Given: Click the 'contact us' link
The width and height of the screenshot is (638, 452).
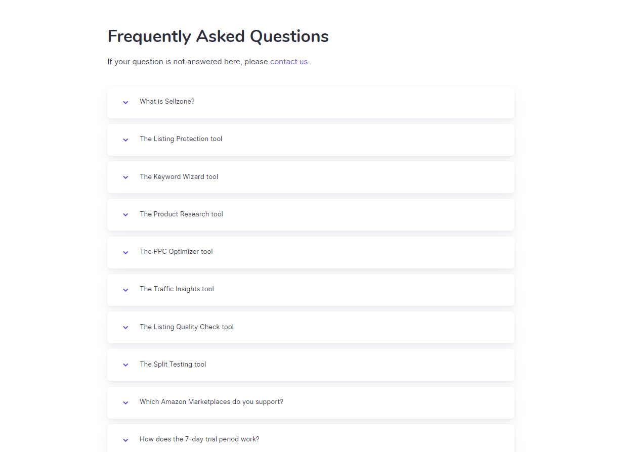Looking at the screenshot, I should point(288,62).
